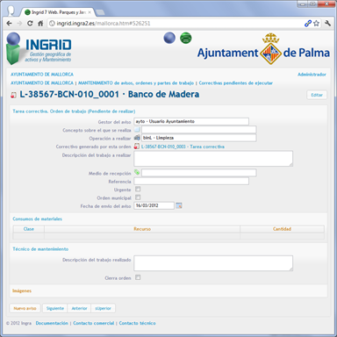Click the blue sphere icon in header
337x337 pixels.
tap(169, 38)
